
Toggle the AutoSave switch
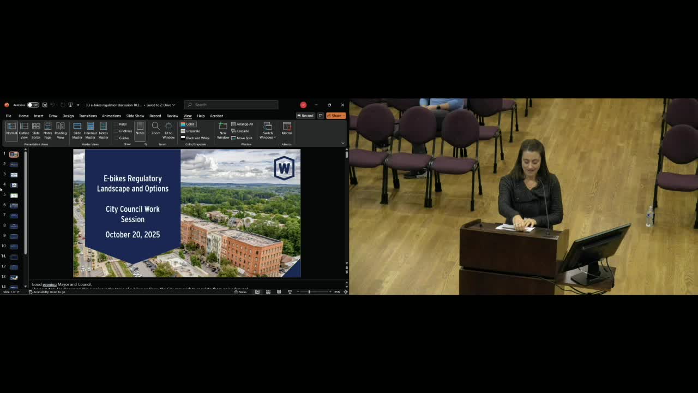(x=33, y=105)
